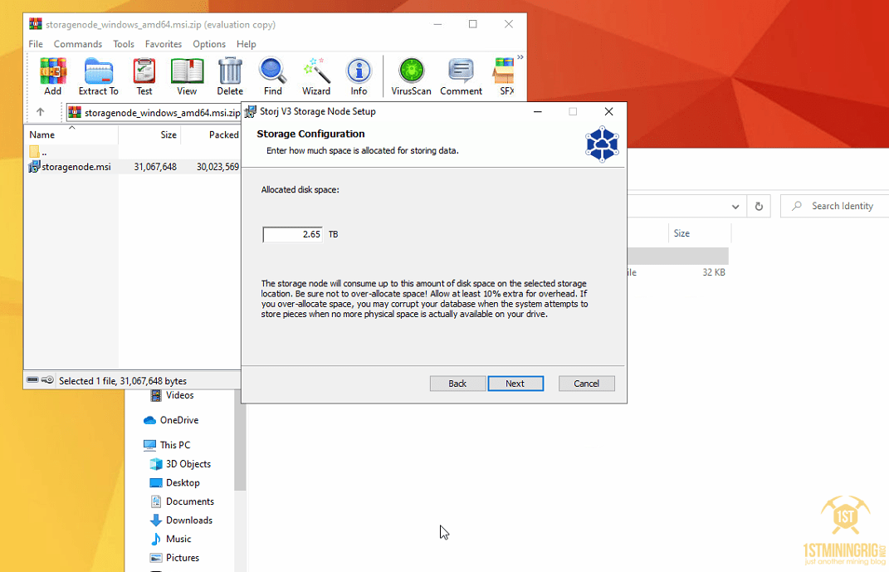This screenshot has height=572, width=889.
Task: Click the Add icon in WinRAR toolbar
Action: click(53, 76)
